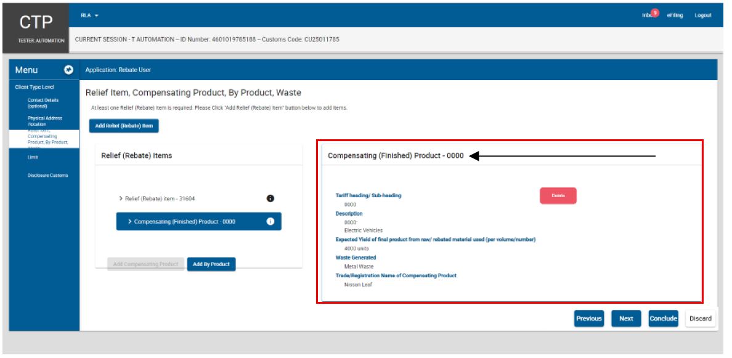The image size is (732, 358).
Task: Open info icon on Compensating Product 0000 row
Action: pos(270,221)
